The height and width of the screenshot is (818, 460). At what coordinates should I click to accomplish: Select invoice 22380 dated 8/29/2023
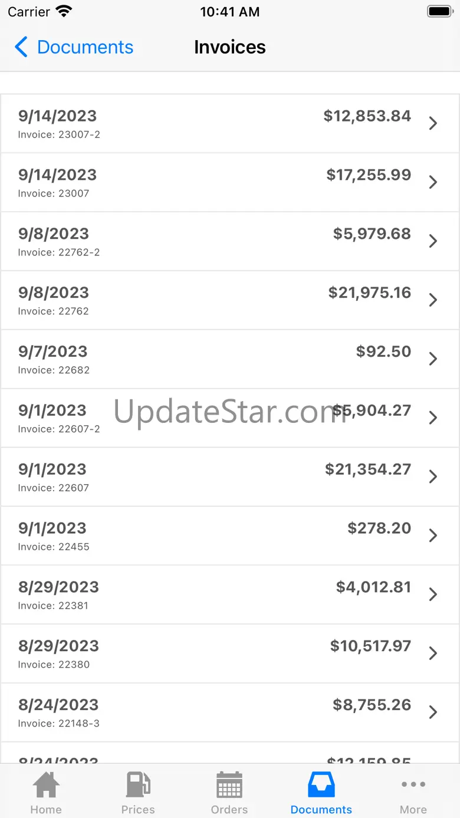tap(230, 653)
